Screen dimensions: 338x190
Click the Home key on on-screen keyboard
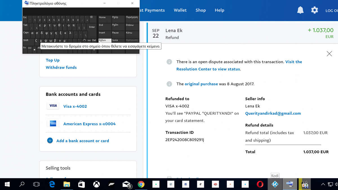[x=105, y=19]
